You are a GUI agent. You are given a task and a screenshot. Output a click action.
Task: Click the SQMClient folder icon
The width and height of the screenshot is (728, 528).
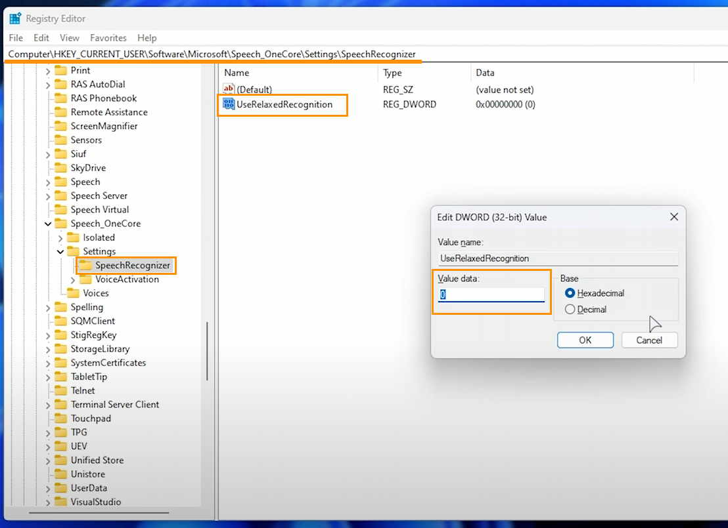[61, 321]
